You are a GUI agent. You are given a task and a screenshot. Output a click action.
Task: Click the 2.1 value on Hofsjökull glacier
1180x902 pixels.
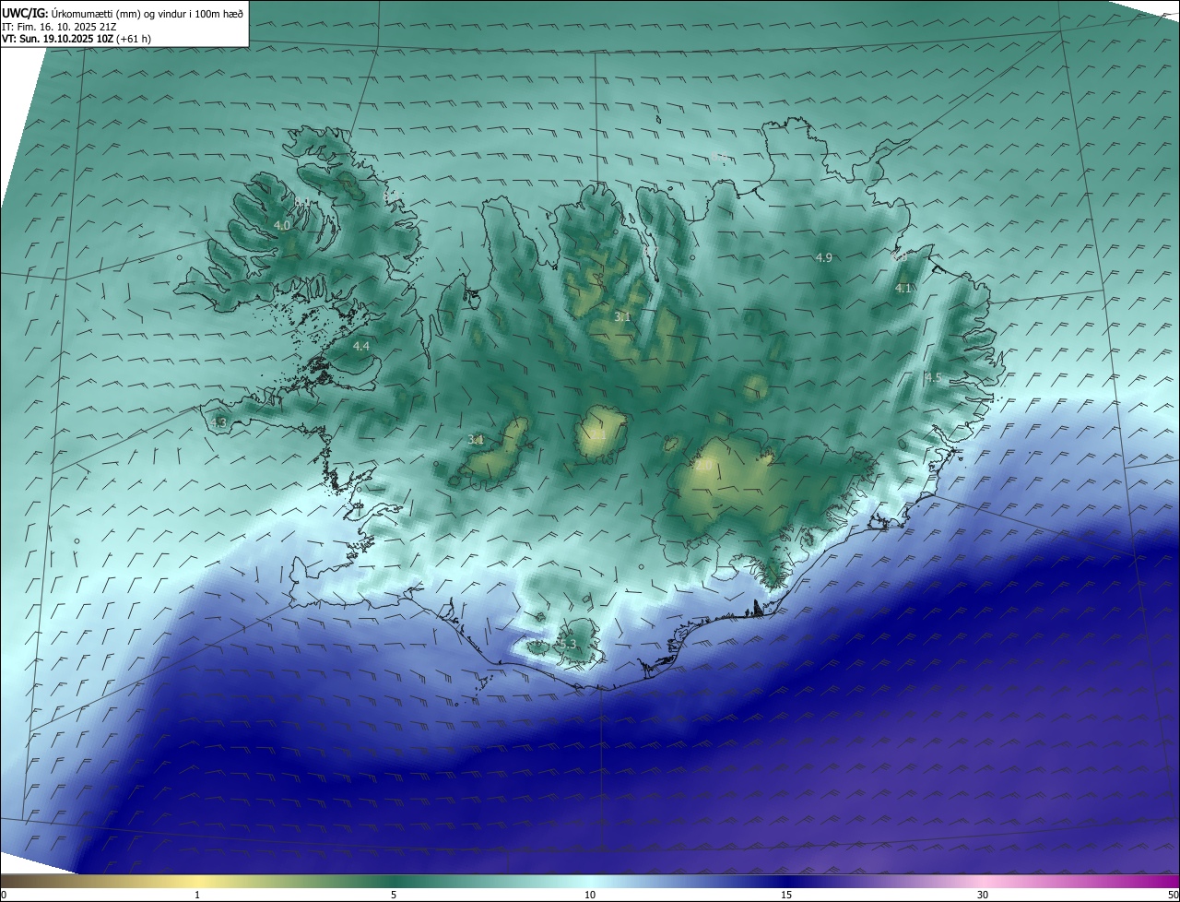(x=597, y=435)
